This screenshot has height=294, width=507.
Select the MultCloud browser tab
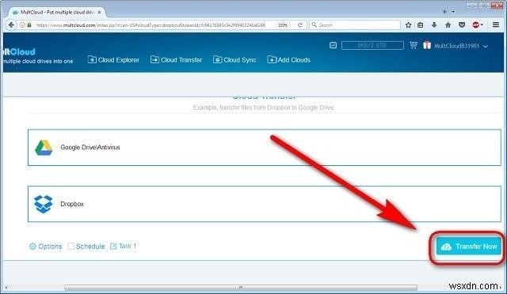pos(56,13)
